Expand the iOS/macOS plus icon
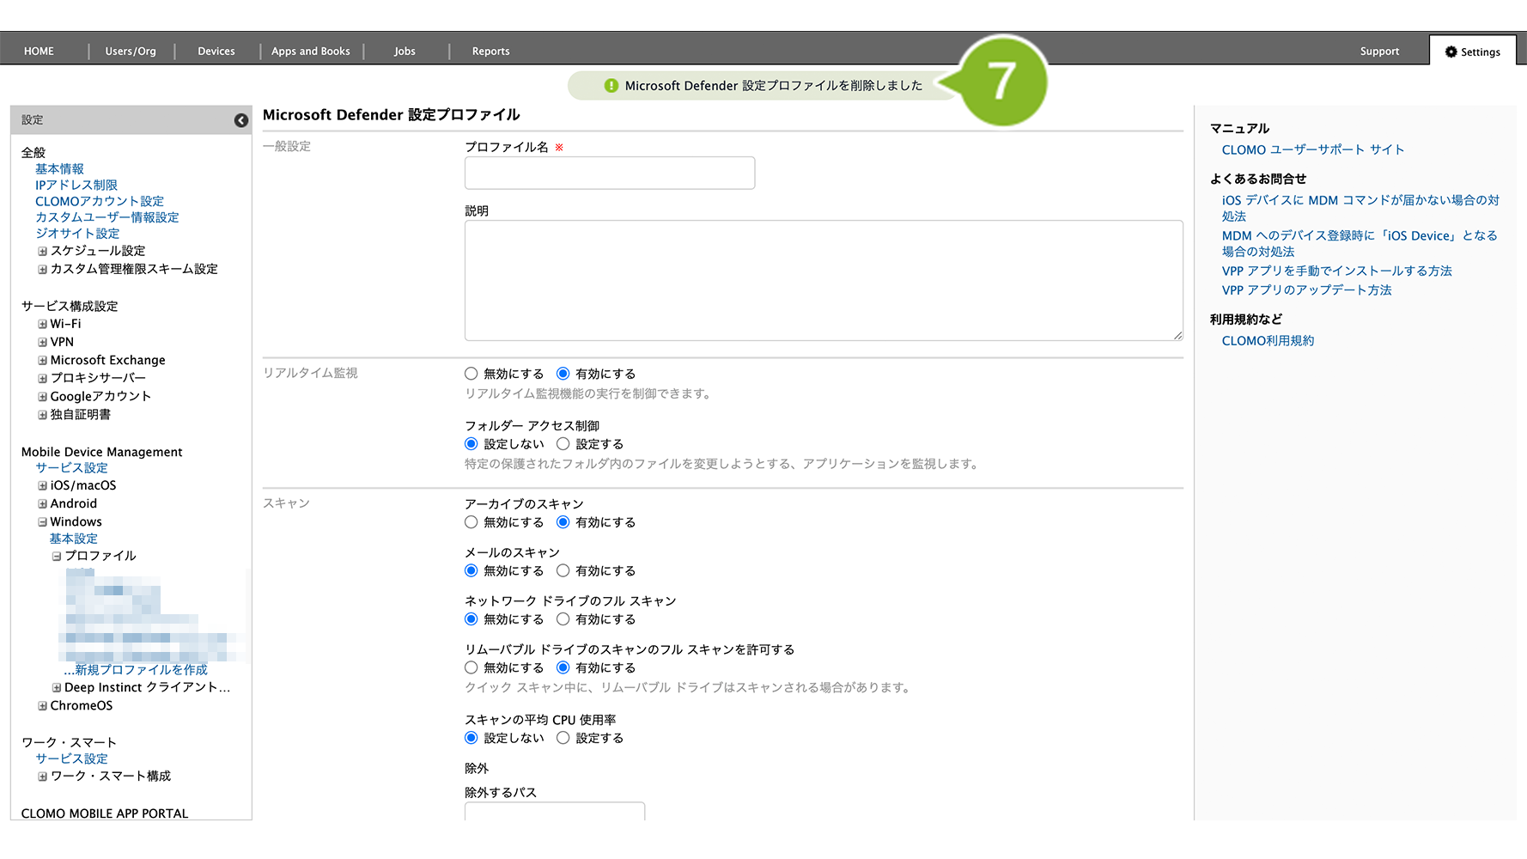This screenshot has width=1527, height=859. 42,486
